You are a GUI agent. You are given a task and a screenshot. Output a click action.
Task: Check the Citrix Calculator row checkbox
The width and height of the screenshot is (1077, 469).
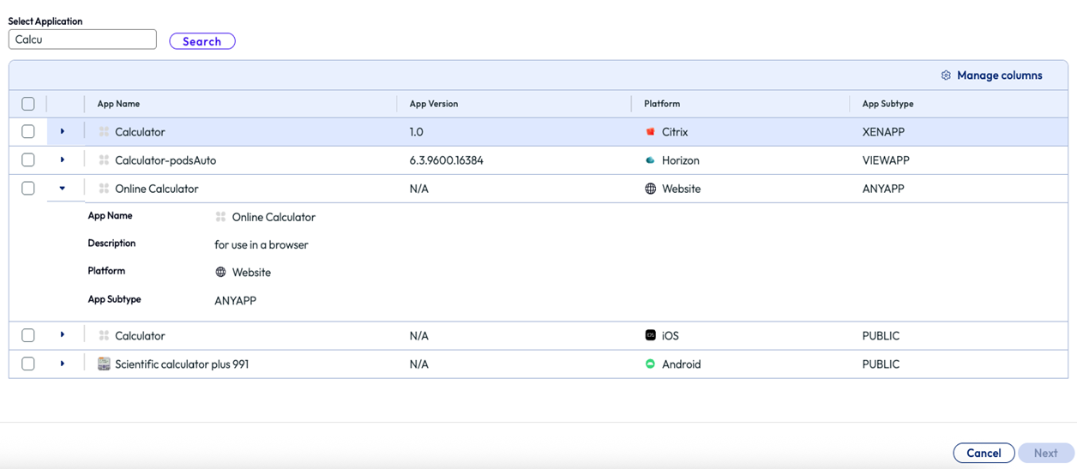(x=28, y=132)
